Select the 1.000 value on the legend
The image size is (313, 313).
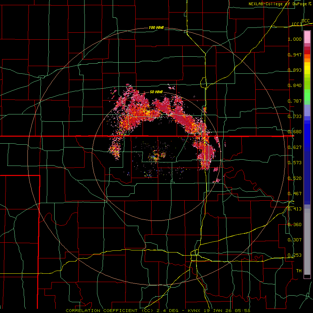point(295,39)
